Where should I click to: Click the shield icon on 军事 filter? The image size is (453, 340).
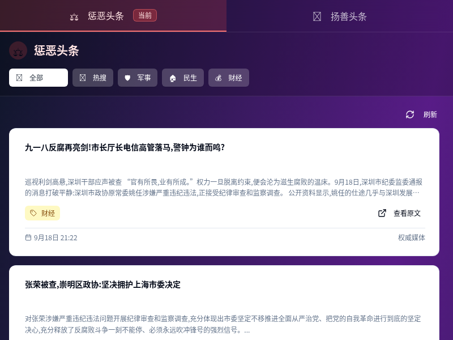pos(127,78)
